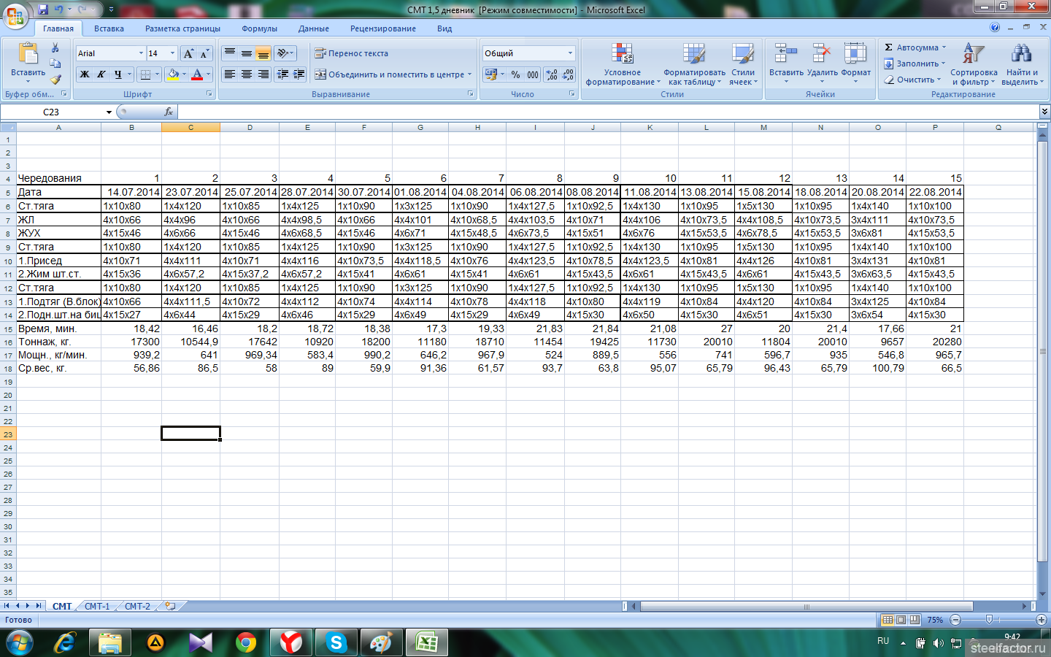Click the Save icon in quick access toolbar
This screenshot has height=657, width=1051.
pos(43,9)
